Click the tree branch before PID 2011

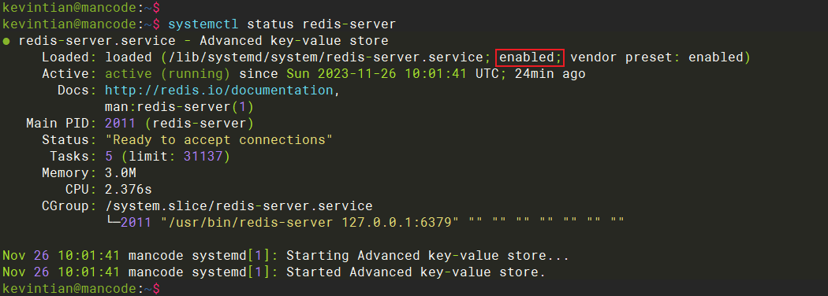click(113, 221)
